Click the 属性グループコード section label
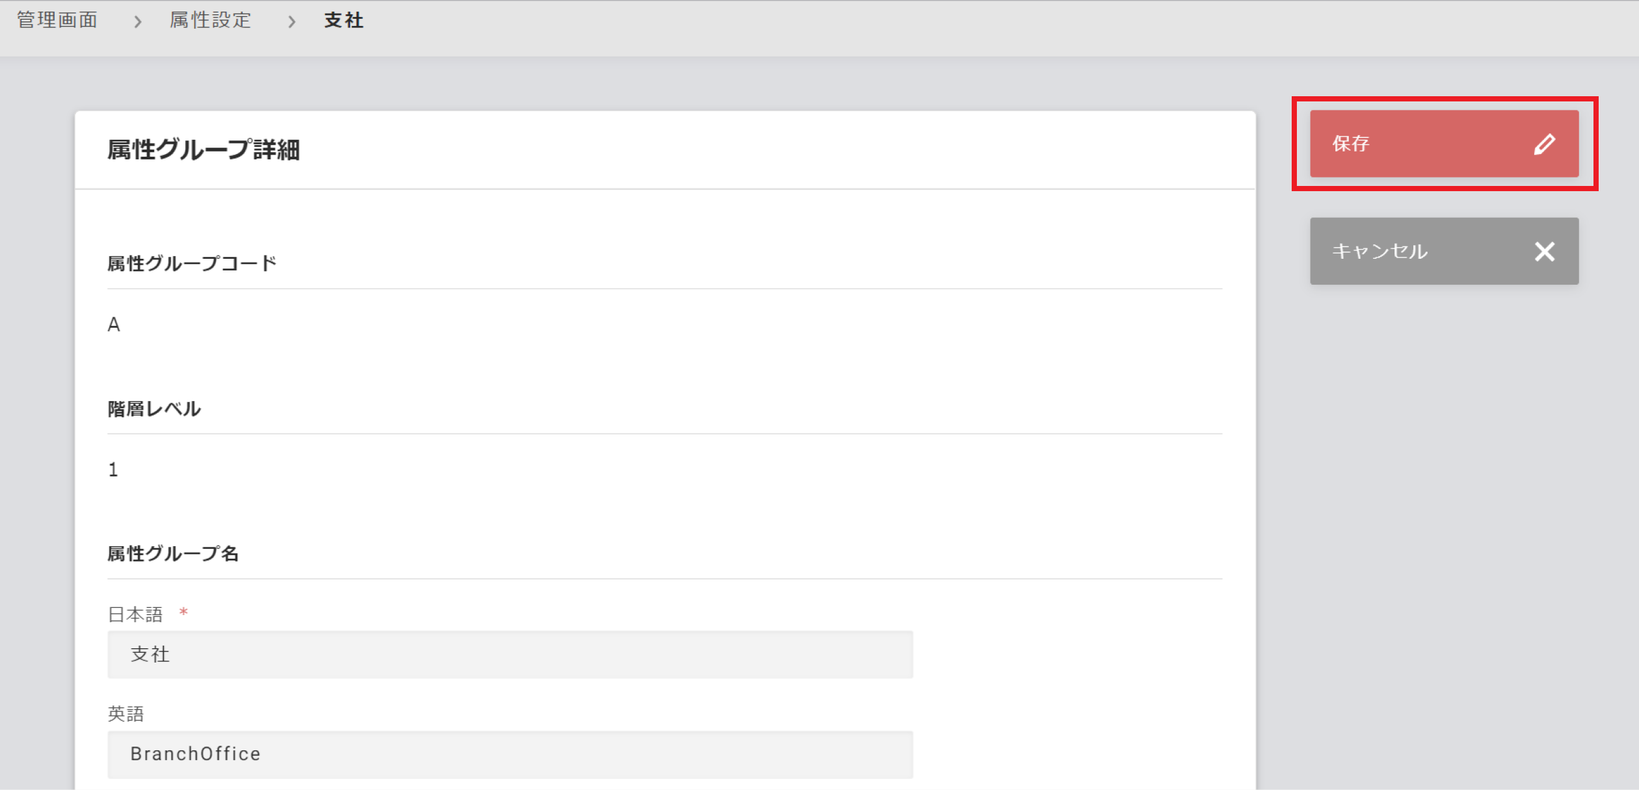This screenshot has width=1639, height=790. (x=192, y=263)
